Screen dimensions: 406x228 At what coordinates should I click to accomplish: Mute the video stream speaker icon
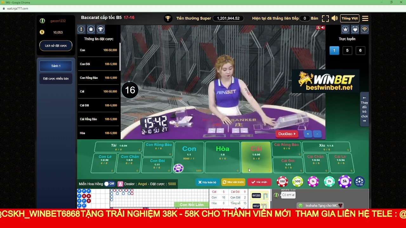pos(323,28)
